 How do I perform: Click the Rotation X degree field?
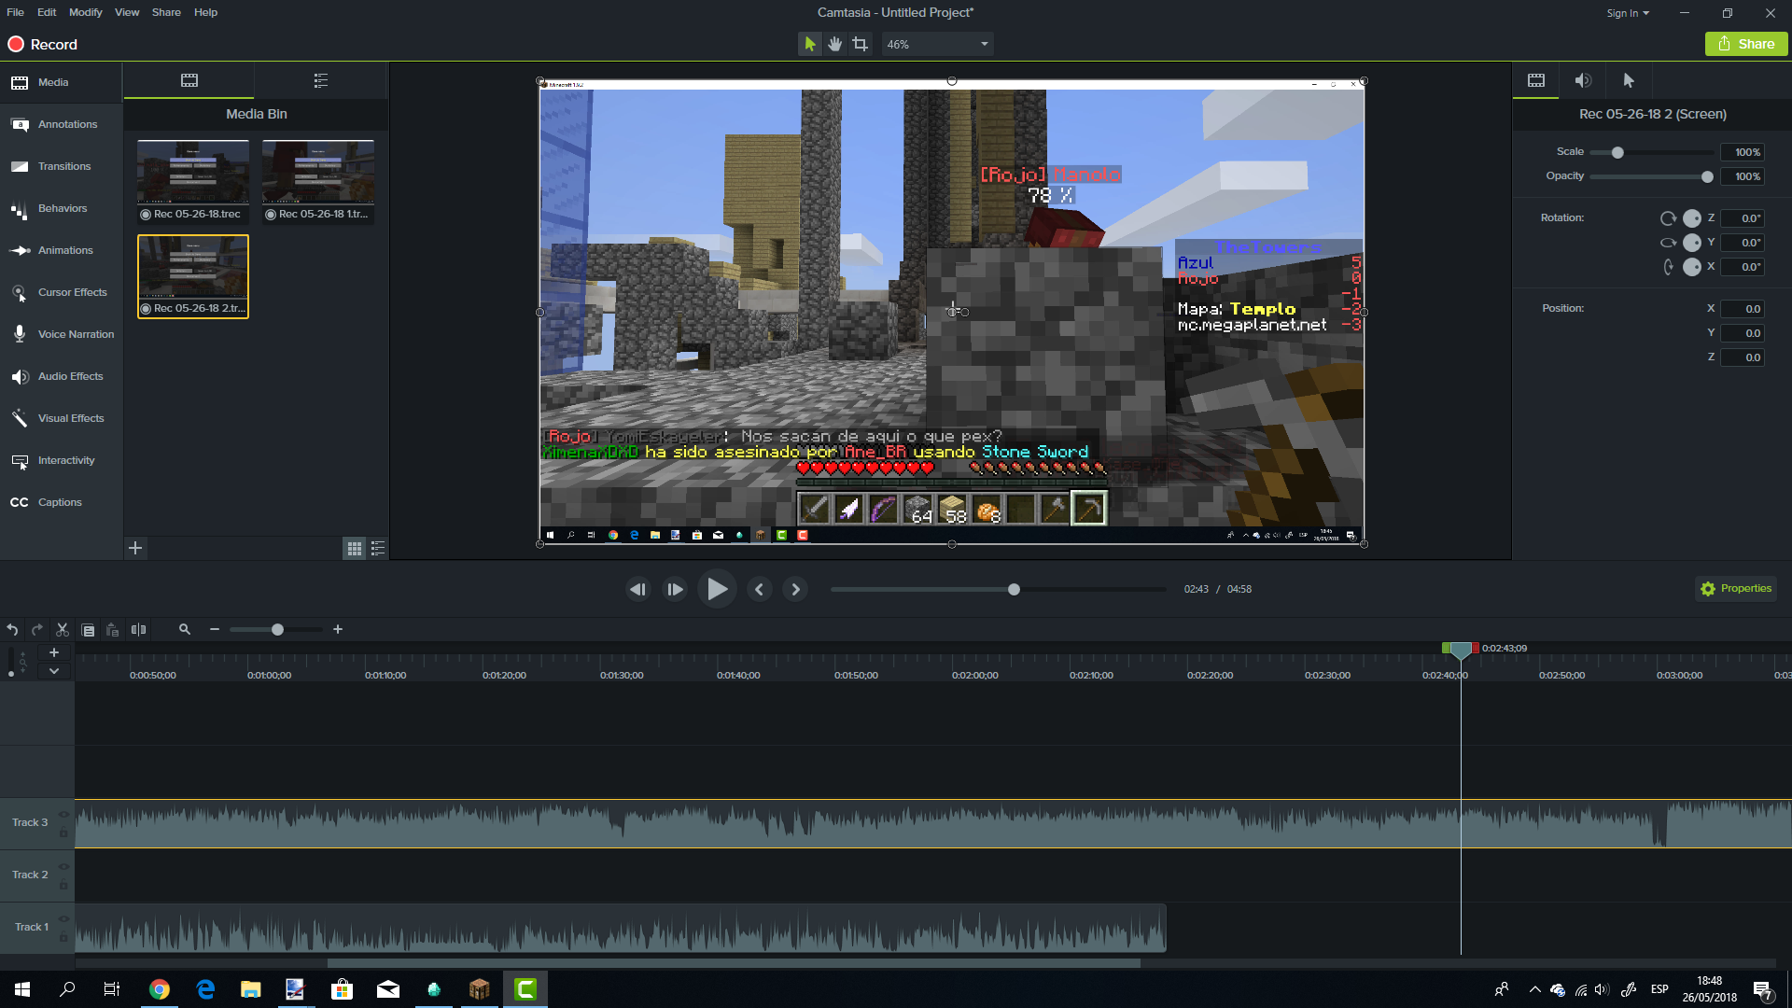point(1743,267)
